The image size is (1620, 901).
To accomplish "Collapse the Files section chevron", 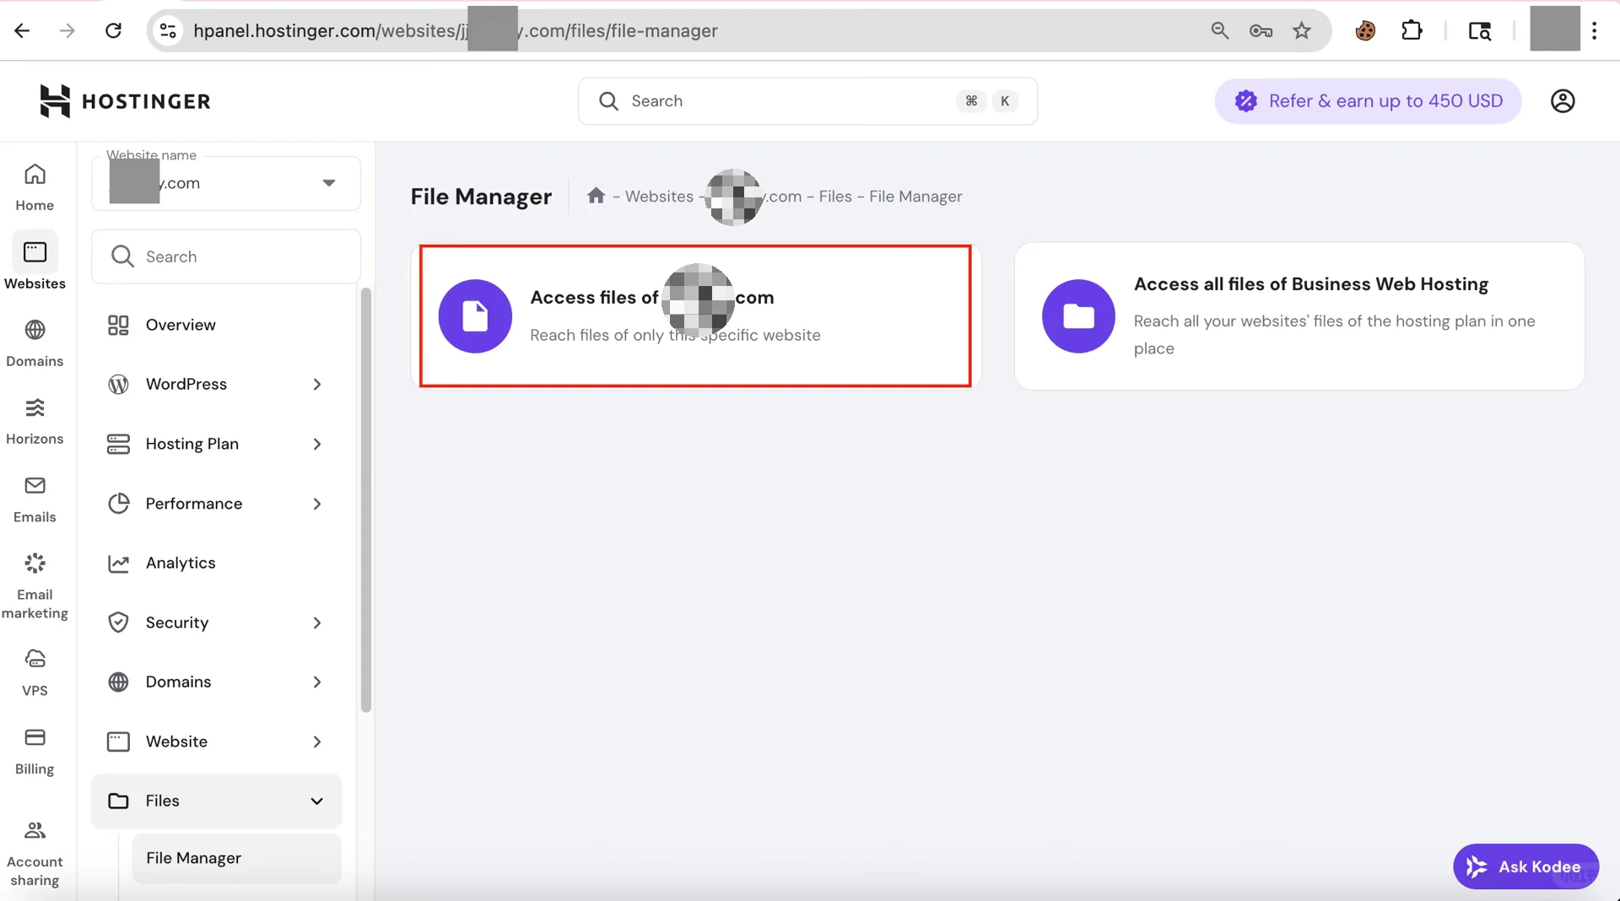I will coord(317,801).
